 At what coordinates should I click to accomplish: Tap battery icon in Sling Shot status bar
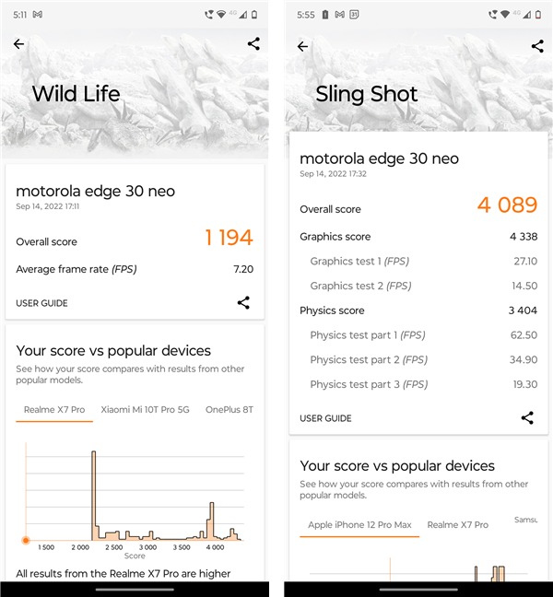(538, 15)
